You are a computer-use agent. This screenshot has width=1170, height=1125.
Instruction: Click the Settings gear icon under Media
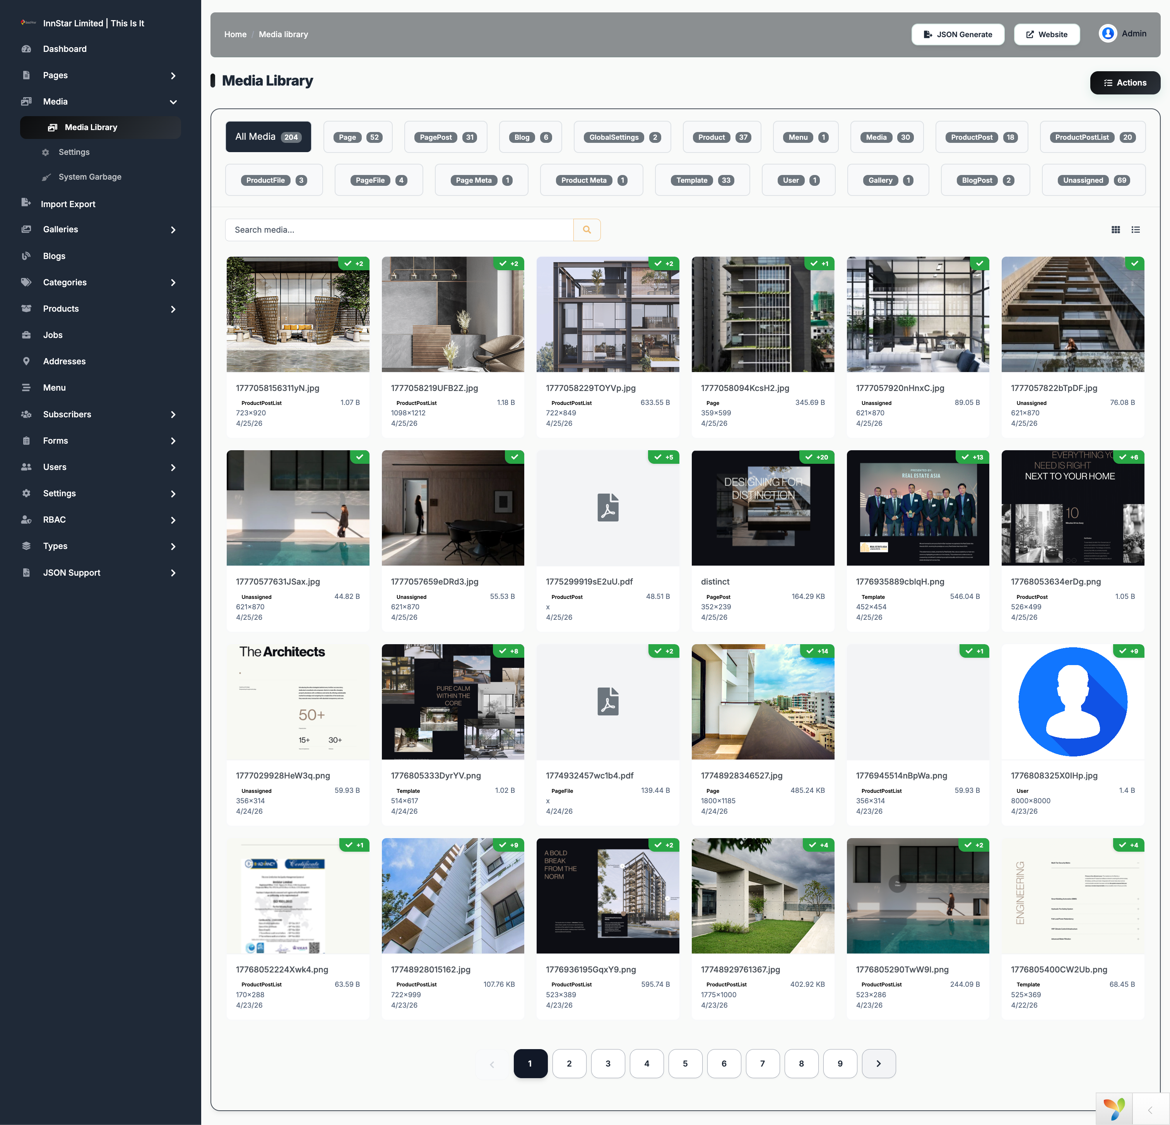pyautogui.click(x=46, y=152)
